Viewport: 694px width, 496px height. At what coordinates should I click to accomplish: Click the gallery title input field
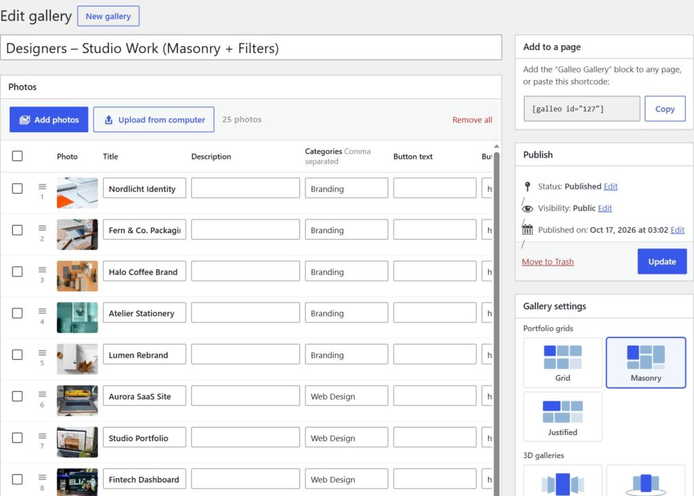[251, 48]
